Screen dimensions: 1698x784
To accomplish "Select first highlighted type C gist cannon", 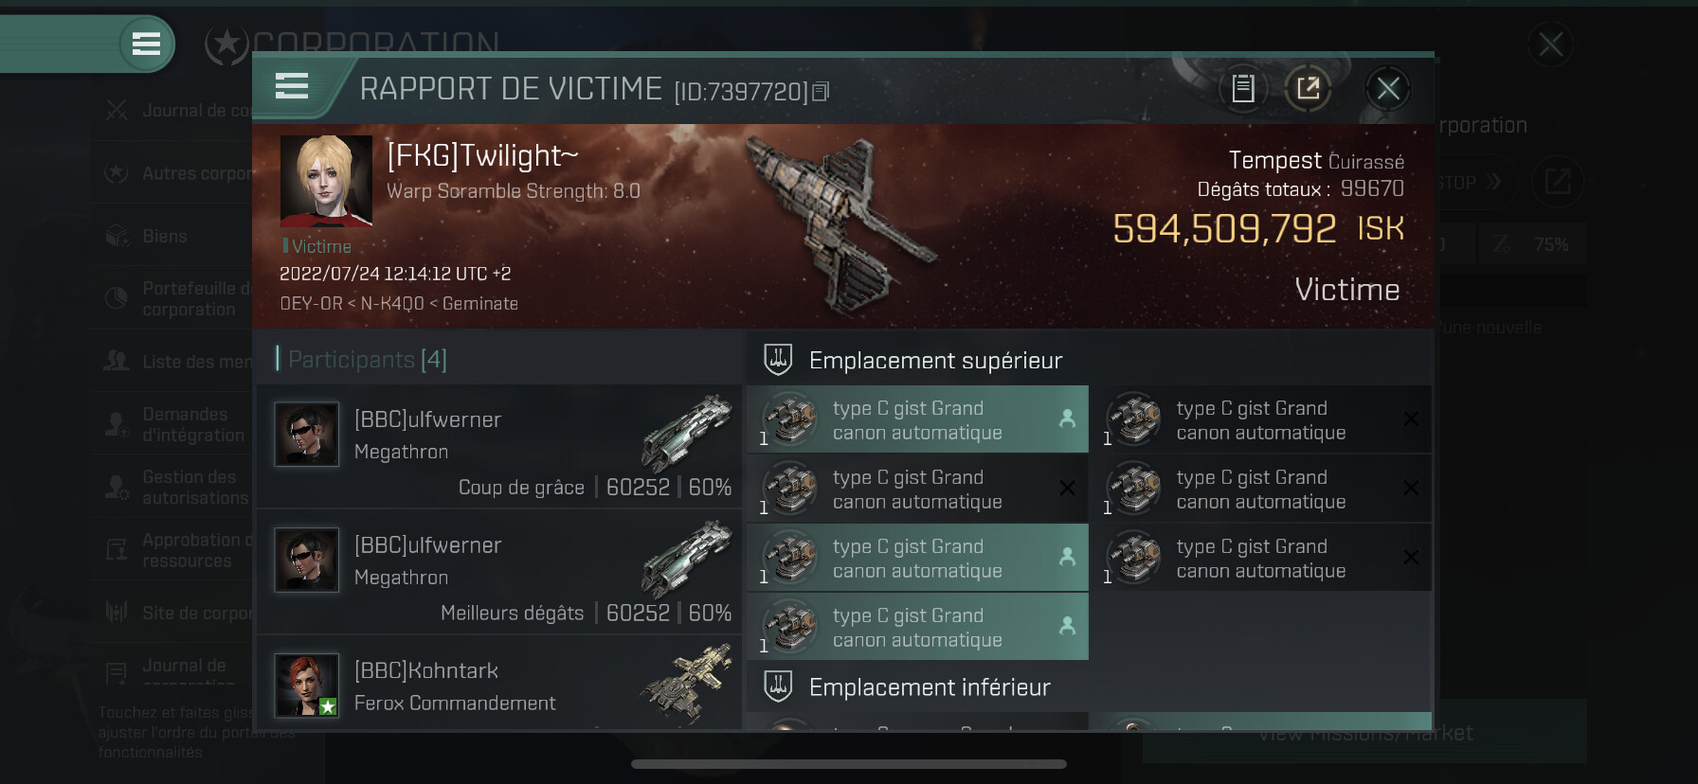I will 917,419.
